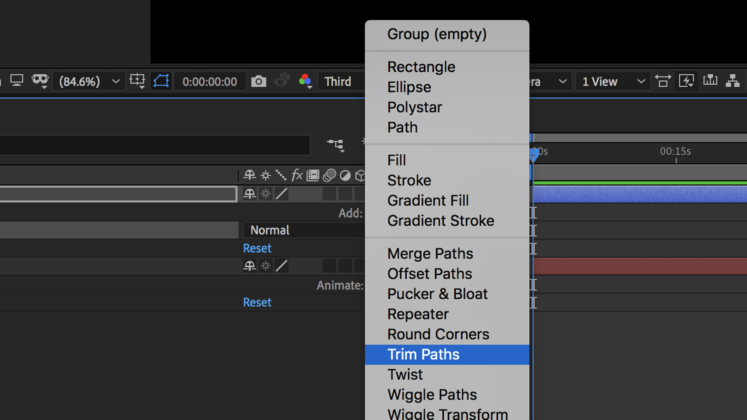Open the 1 View layout dropdown
The height and width of the screenshot is (420, 747).
click(x=613, y=81)
